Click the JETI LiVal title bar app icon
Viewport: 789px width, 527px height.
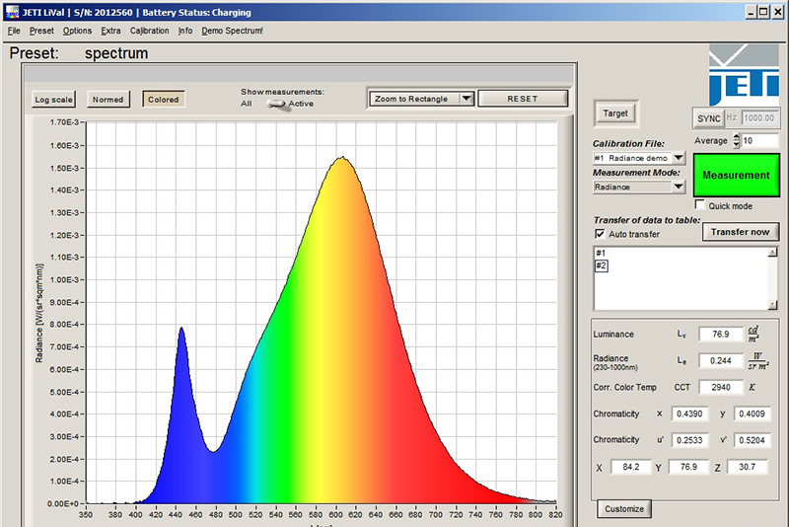pos(12,12)
